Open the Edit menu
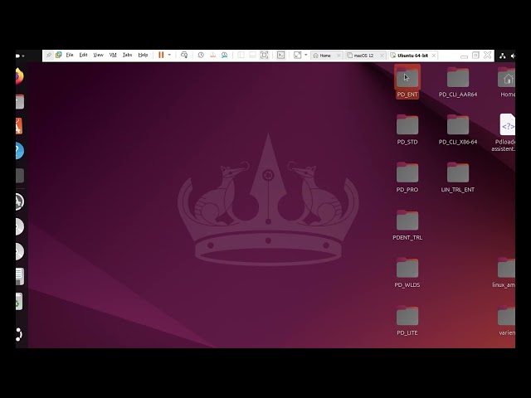The width and height of the screenshot is (531, 398). tap(83, 55)
